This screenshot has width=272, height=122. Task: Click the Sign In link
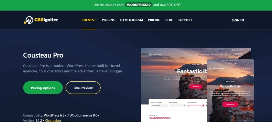pos(238,20)
